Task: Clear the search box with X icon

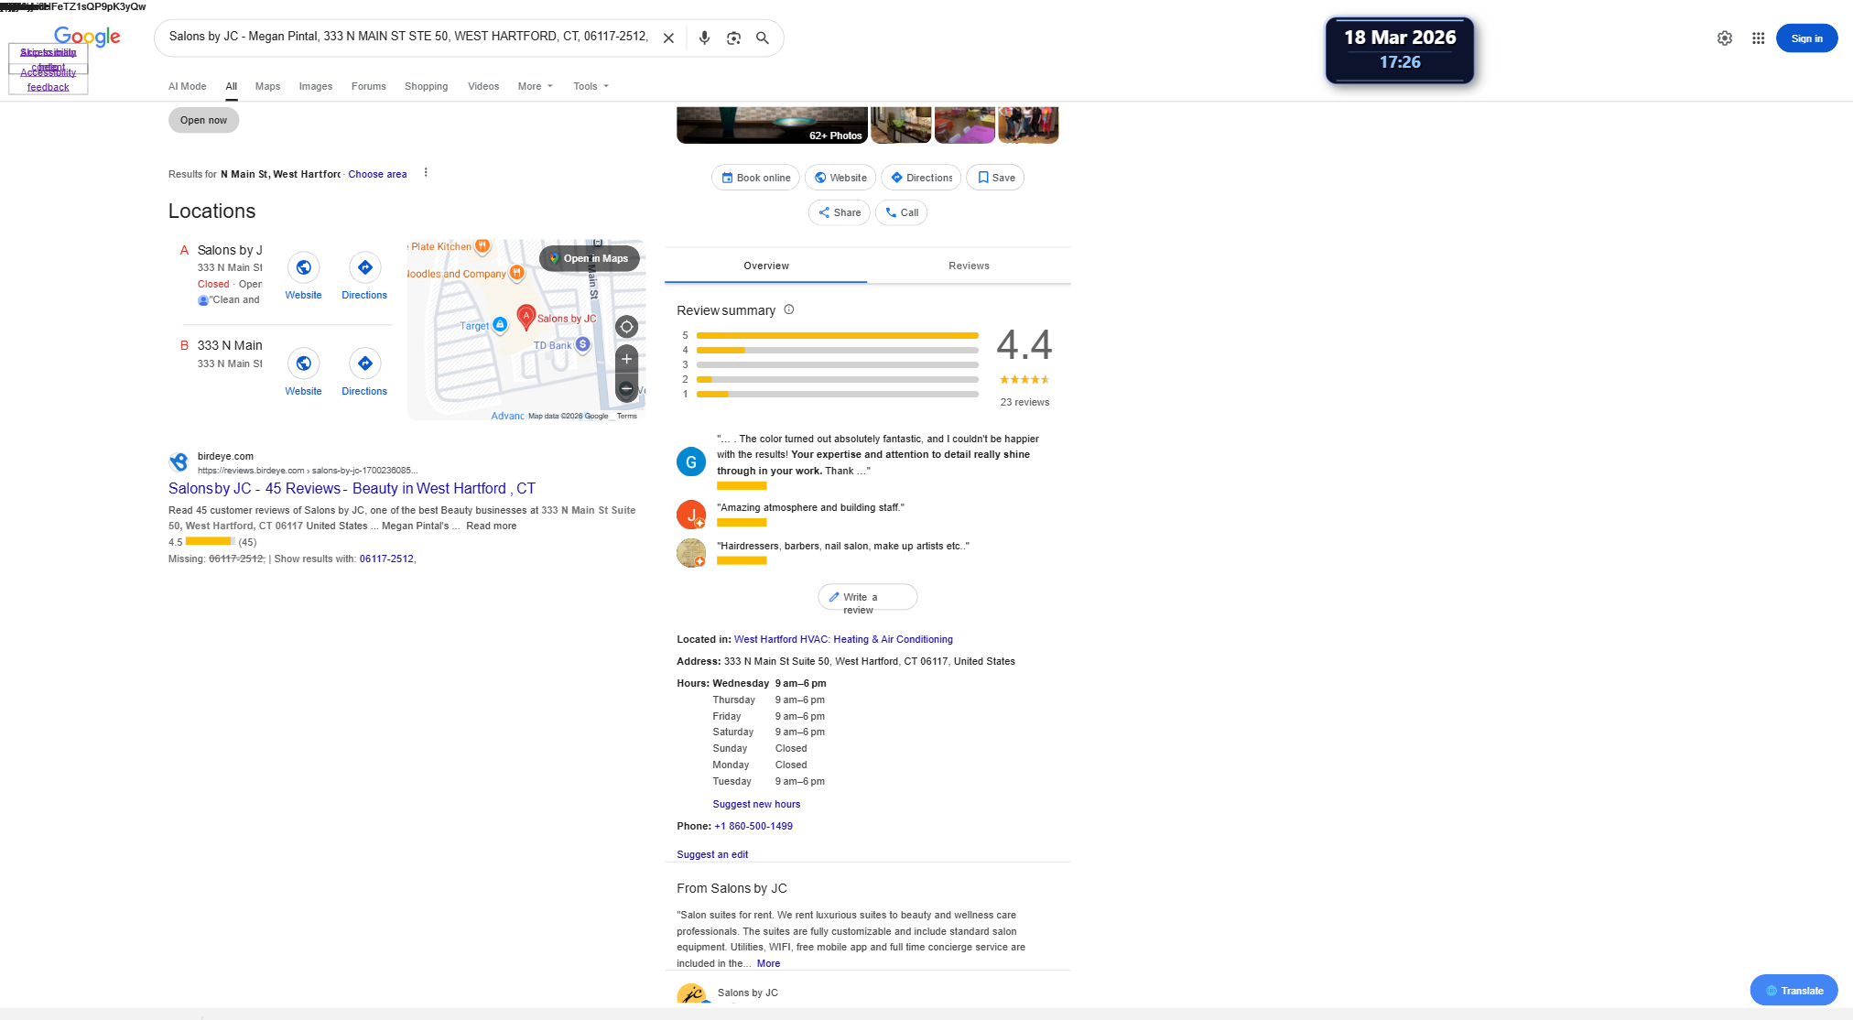Action: pos(668,38)
